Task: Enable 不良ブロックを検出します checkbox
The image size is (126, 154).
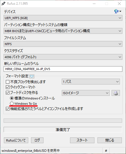Action: coord(7,82)
